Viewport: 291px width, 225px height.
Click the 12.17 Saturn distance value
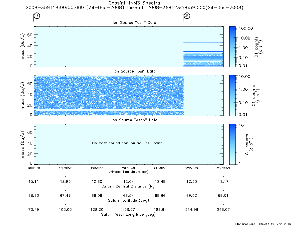(223, 181)
